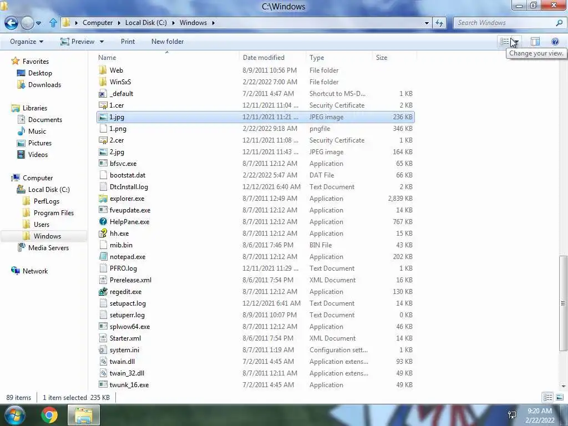Click Print in the toolbar
This screenshot has height=426, width=568.
(x=128, y=42)
